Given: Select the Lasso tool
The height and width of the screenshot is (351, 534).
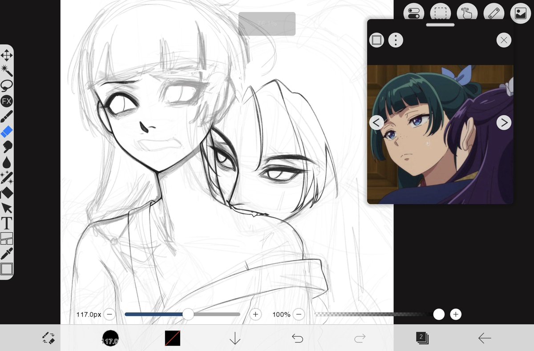Looking at the screenshot, I should [6, 85].
